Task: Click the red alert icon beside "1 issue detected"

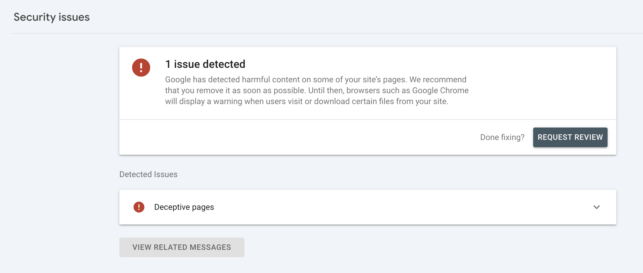Action: (x=141, y=67)
